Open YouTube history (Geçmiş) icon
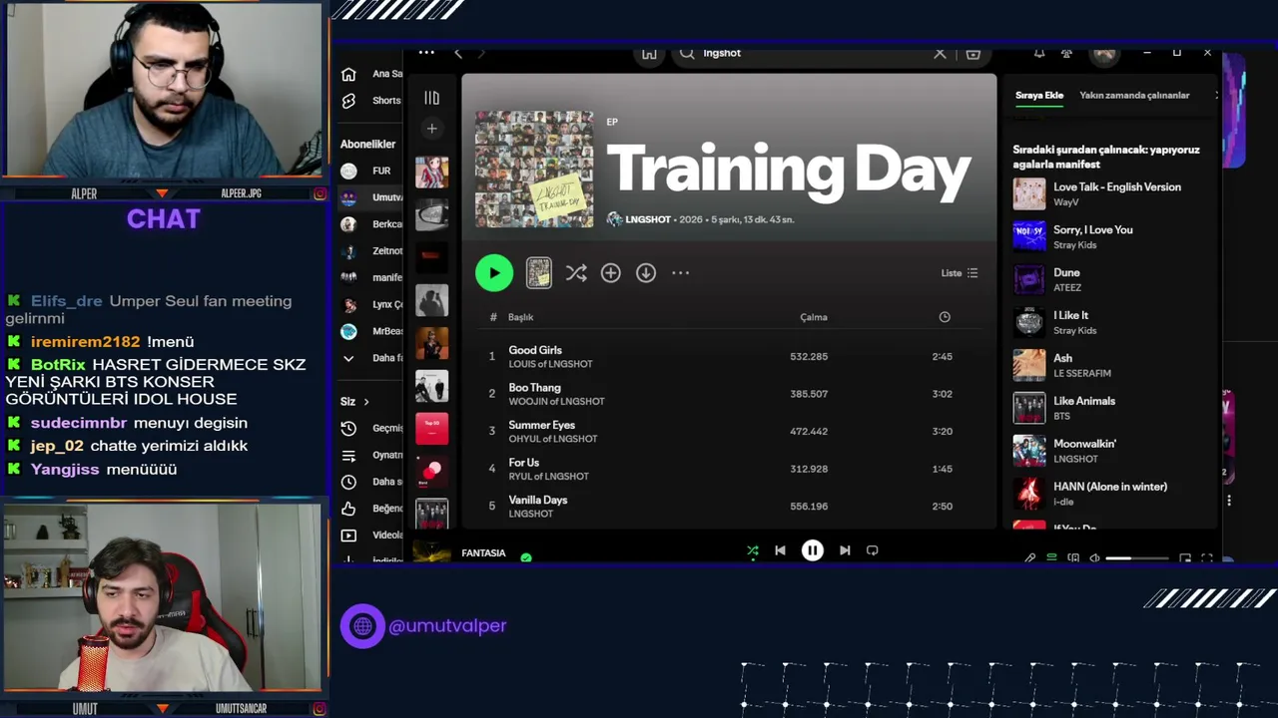Image resolution: width=1278 pixels, height=718 pixels. click(x=348, y=428)
